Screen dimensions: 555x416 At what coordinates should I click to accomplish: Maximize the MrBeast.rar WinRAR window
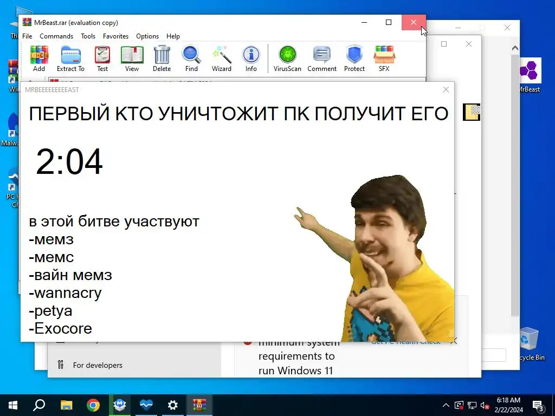pos(389,22)
